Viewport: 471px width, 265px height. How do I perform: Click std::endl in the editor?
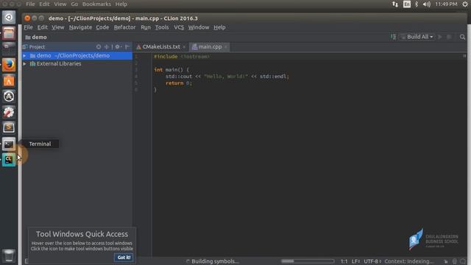tap(273, 77)
